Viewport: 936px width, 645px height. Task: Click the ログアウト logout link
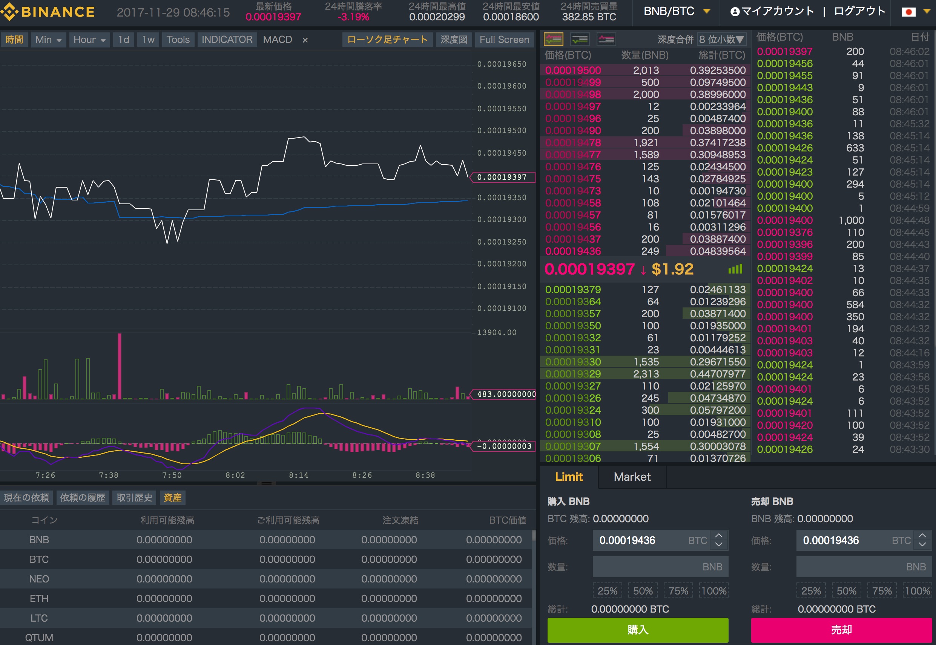[x=859, y=11]
